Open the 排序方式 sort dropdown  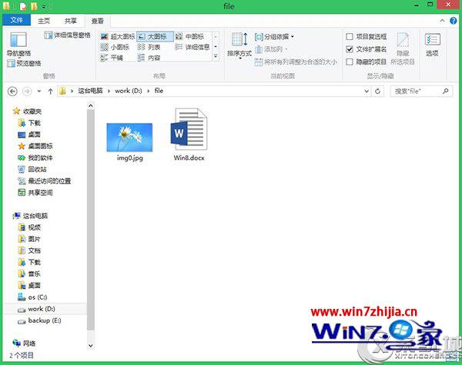pyautogui.click(x=239, y=46)
